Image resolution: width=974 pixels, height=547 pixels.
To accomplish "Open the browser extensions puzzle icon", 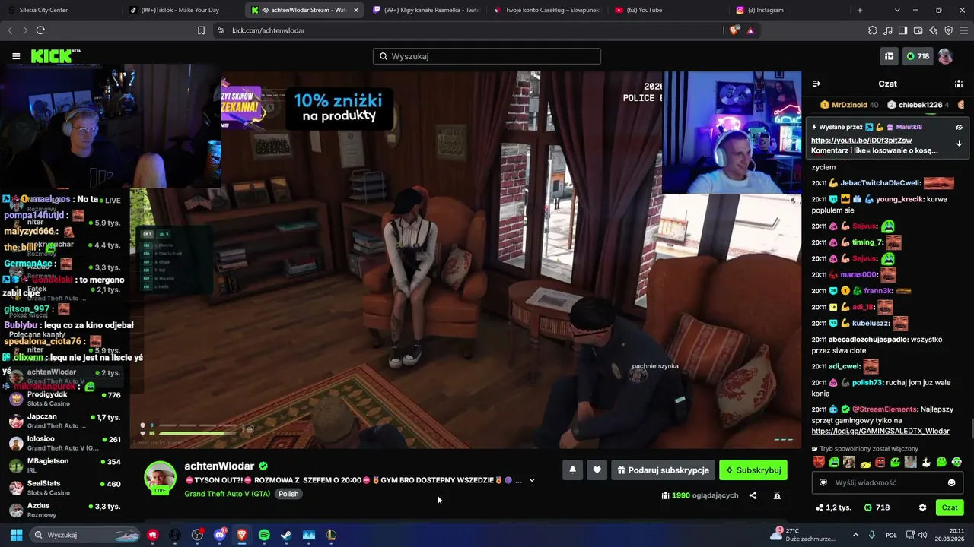I will 872,30.
